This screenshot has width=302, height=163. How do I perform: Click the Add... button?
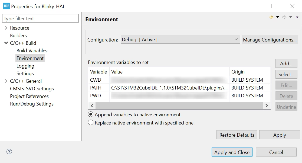pyautogui.click(x=286, y=63)
